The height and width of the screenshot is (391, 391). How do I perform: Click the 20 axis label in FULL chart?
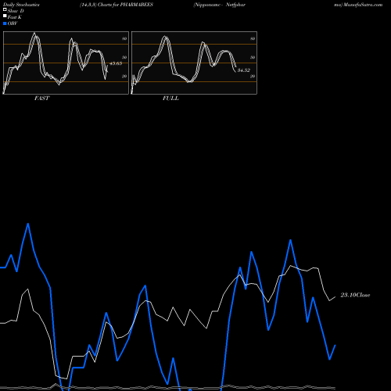pyautogui.click(x=253, y=76)
